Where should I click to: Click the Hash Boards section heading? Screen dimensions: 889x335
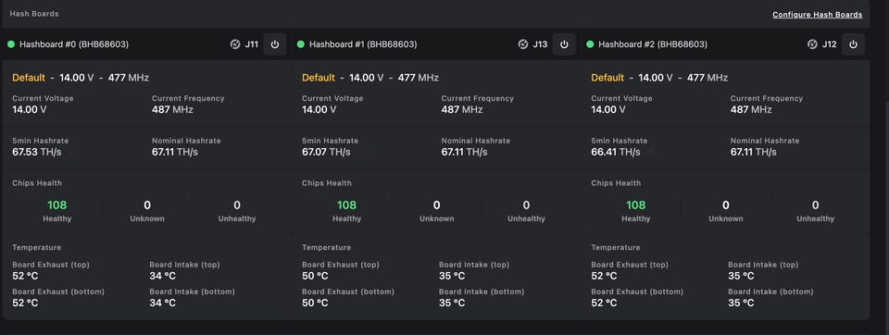34,14
